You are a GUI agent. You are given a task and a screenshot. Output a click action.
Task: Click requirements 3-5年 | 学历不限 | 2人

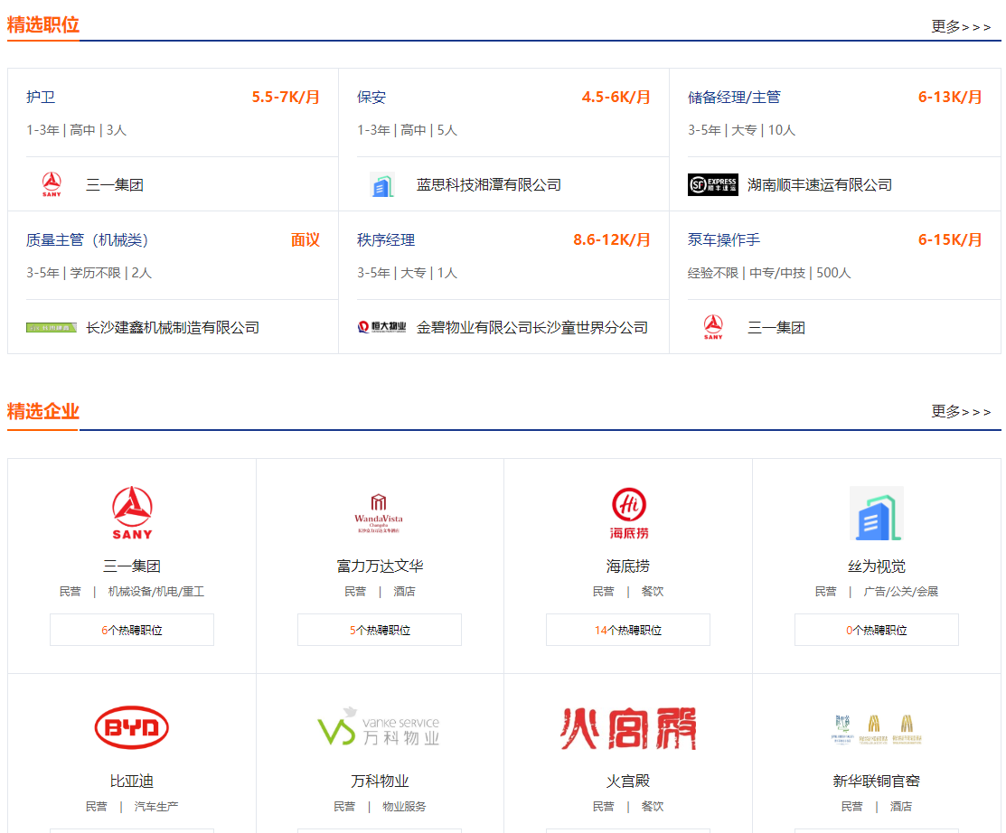(89, 273)
